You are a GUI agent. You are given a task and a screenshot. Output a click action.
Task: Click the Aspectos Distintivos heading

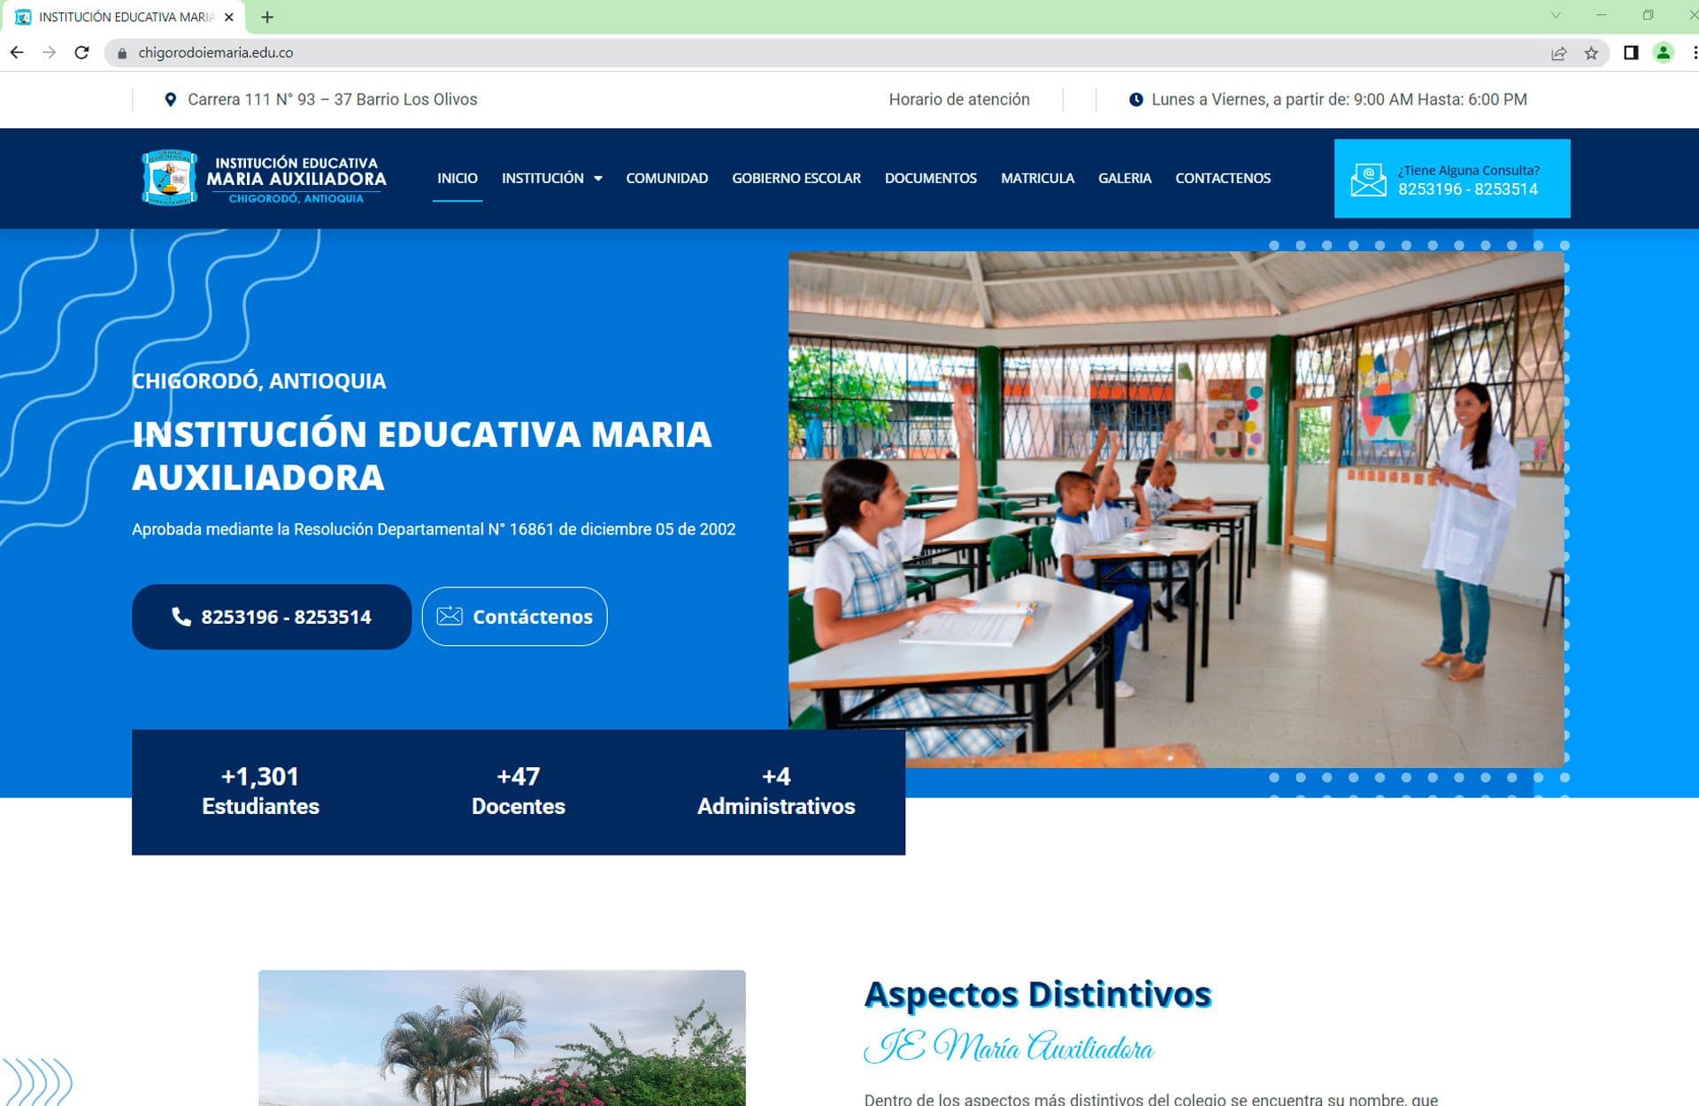pyautogui.click(x=1037, y=995)
